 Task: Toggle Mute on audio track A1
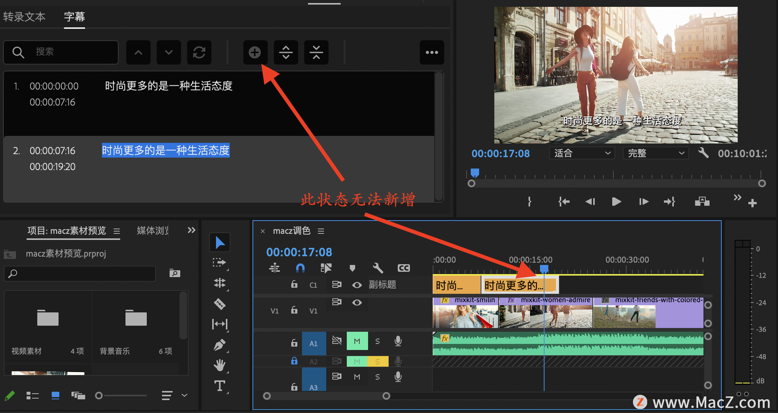(x=357, y=341)
